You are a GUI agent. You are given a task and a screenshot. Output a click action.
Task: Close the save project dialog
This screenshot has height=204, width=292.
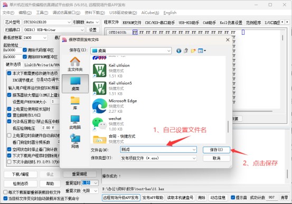click(228, 40)
